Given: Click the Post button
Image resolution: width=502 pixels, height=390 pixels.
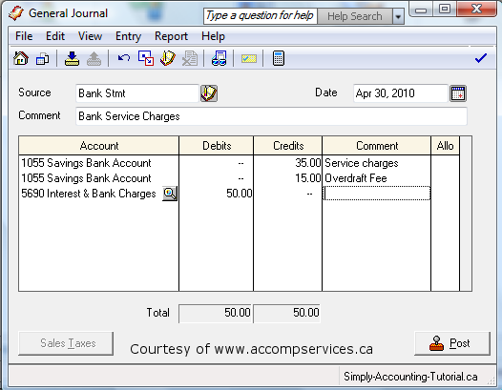Looking at the screenshot, I should point(452,343).
